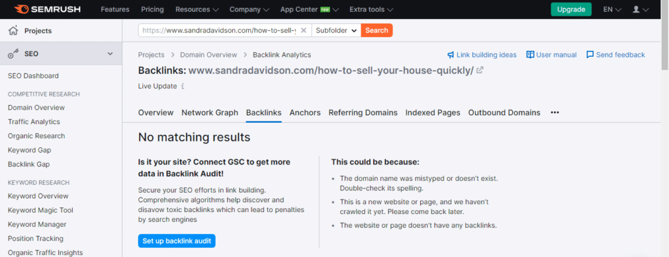
Task: Click the SEO key icon
Action: 14,53
